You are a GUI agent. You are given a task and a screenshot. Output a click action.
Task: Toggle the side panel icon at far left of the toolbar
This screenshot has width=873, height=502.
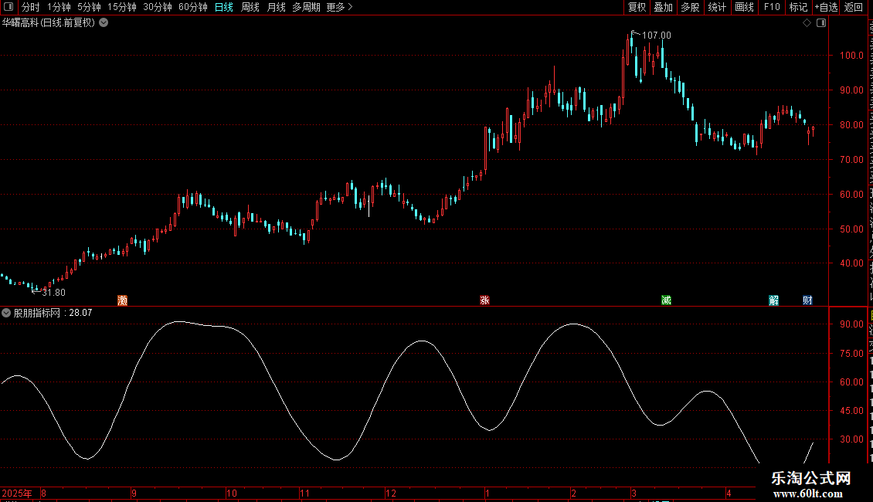tap(8, 7)
